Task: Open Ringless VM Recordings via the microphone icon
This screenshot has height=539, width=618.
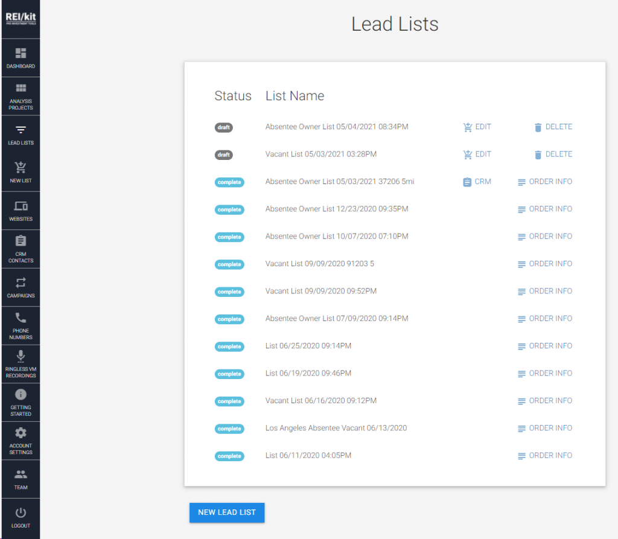Action: (21, 363)
